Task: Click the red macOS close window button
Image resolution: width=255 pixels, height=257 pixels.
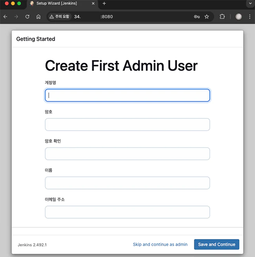Action: (7, 4)
